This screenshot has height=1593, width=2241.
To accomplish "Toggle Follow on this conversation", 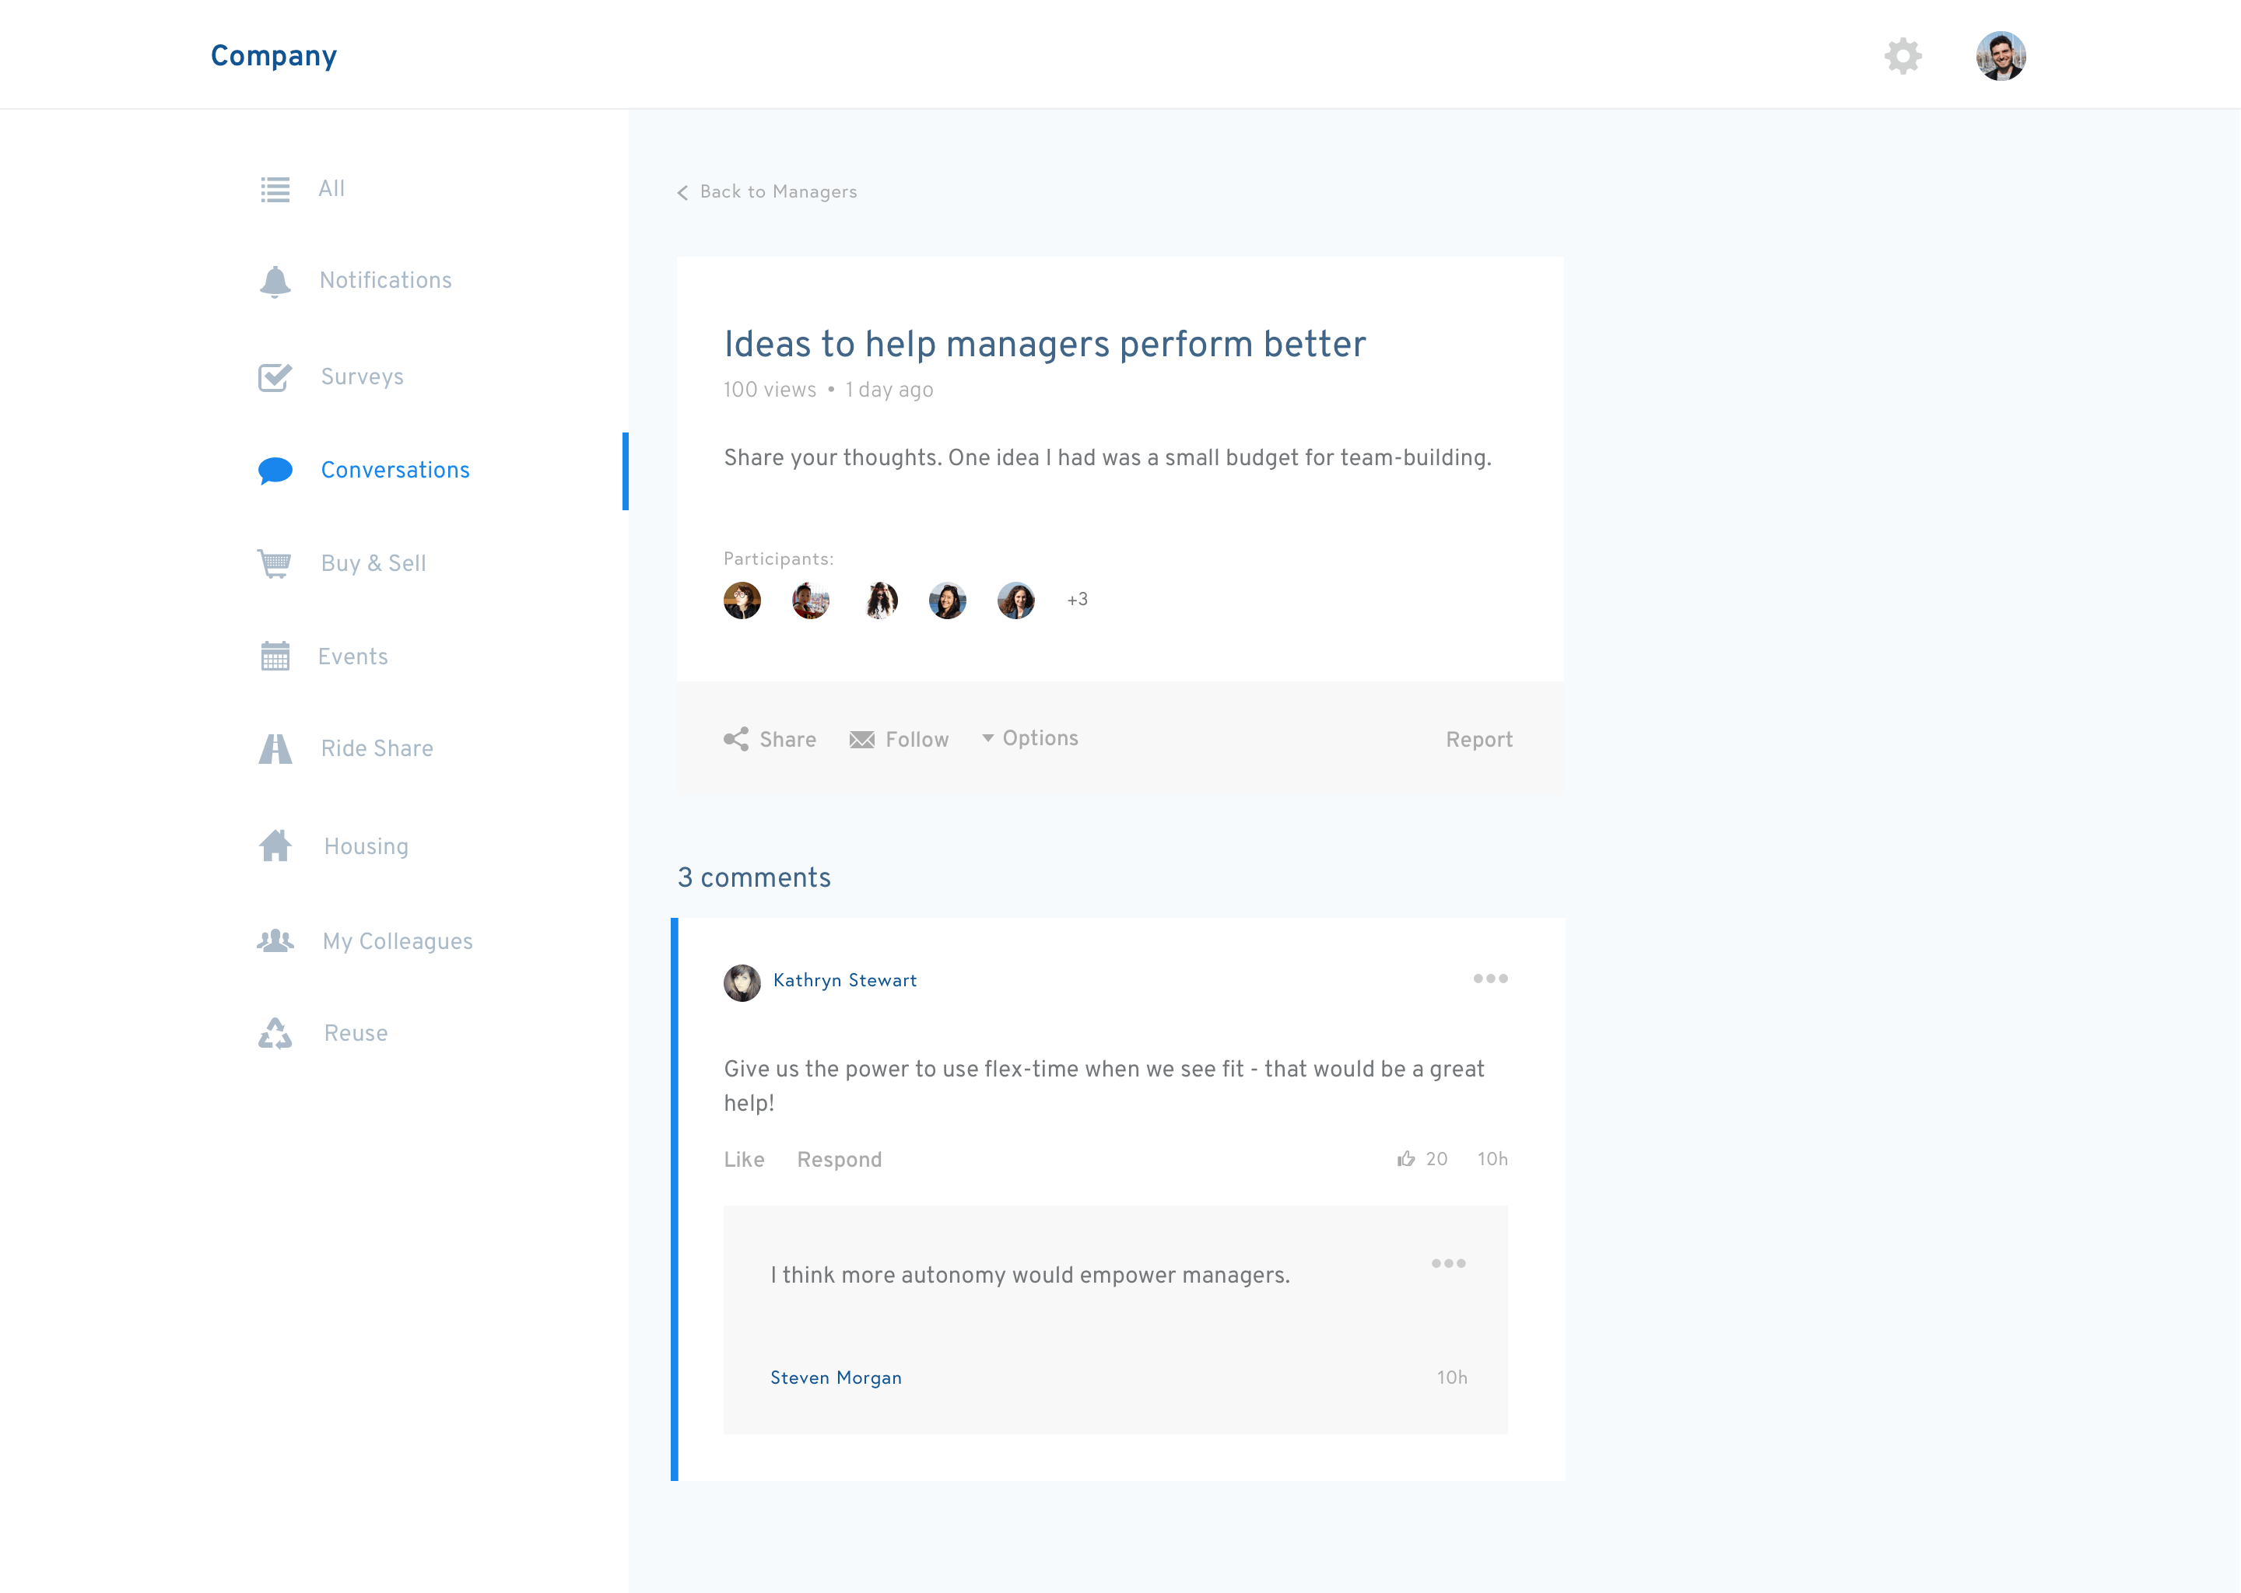I will coord(899,740).
